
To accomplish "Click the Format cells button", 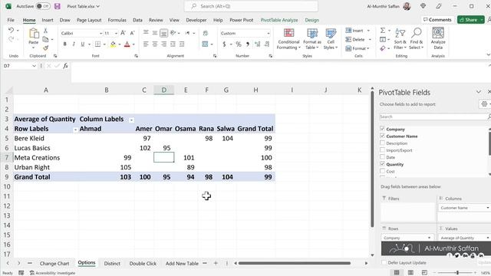I will [358, 48].
